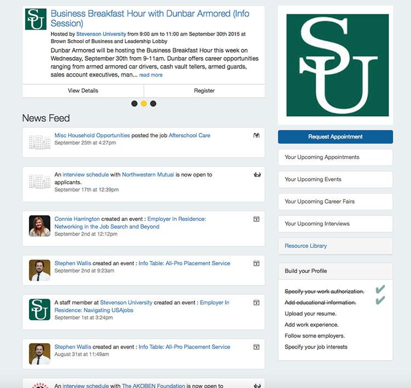Open Employer In Residence: Networking event link

(130, 223)
